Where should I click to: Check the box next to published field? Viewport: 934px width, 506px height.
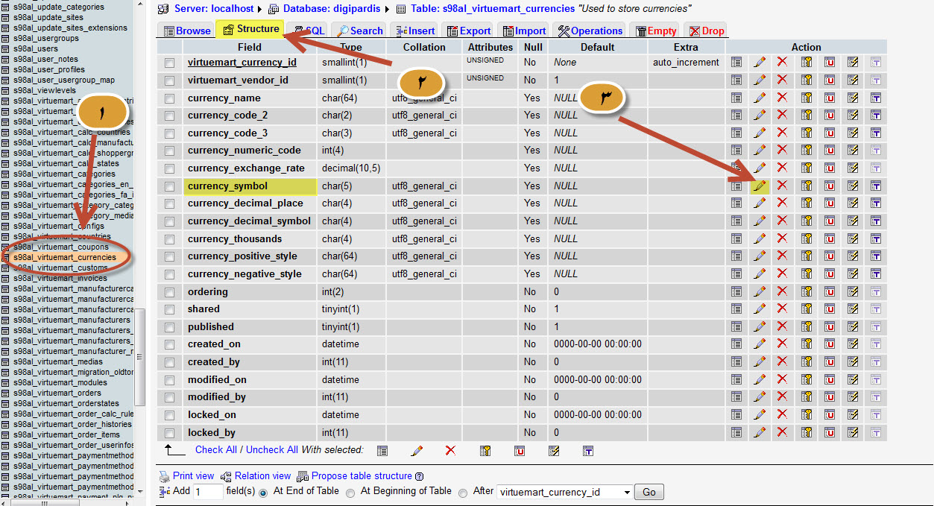[x=170, y=327]
